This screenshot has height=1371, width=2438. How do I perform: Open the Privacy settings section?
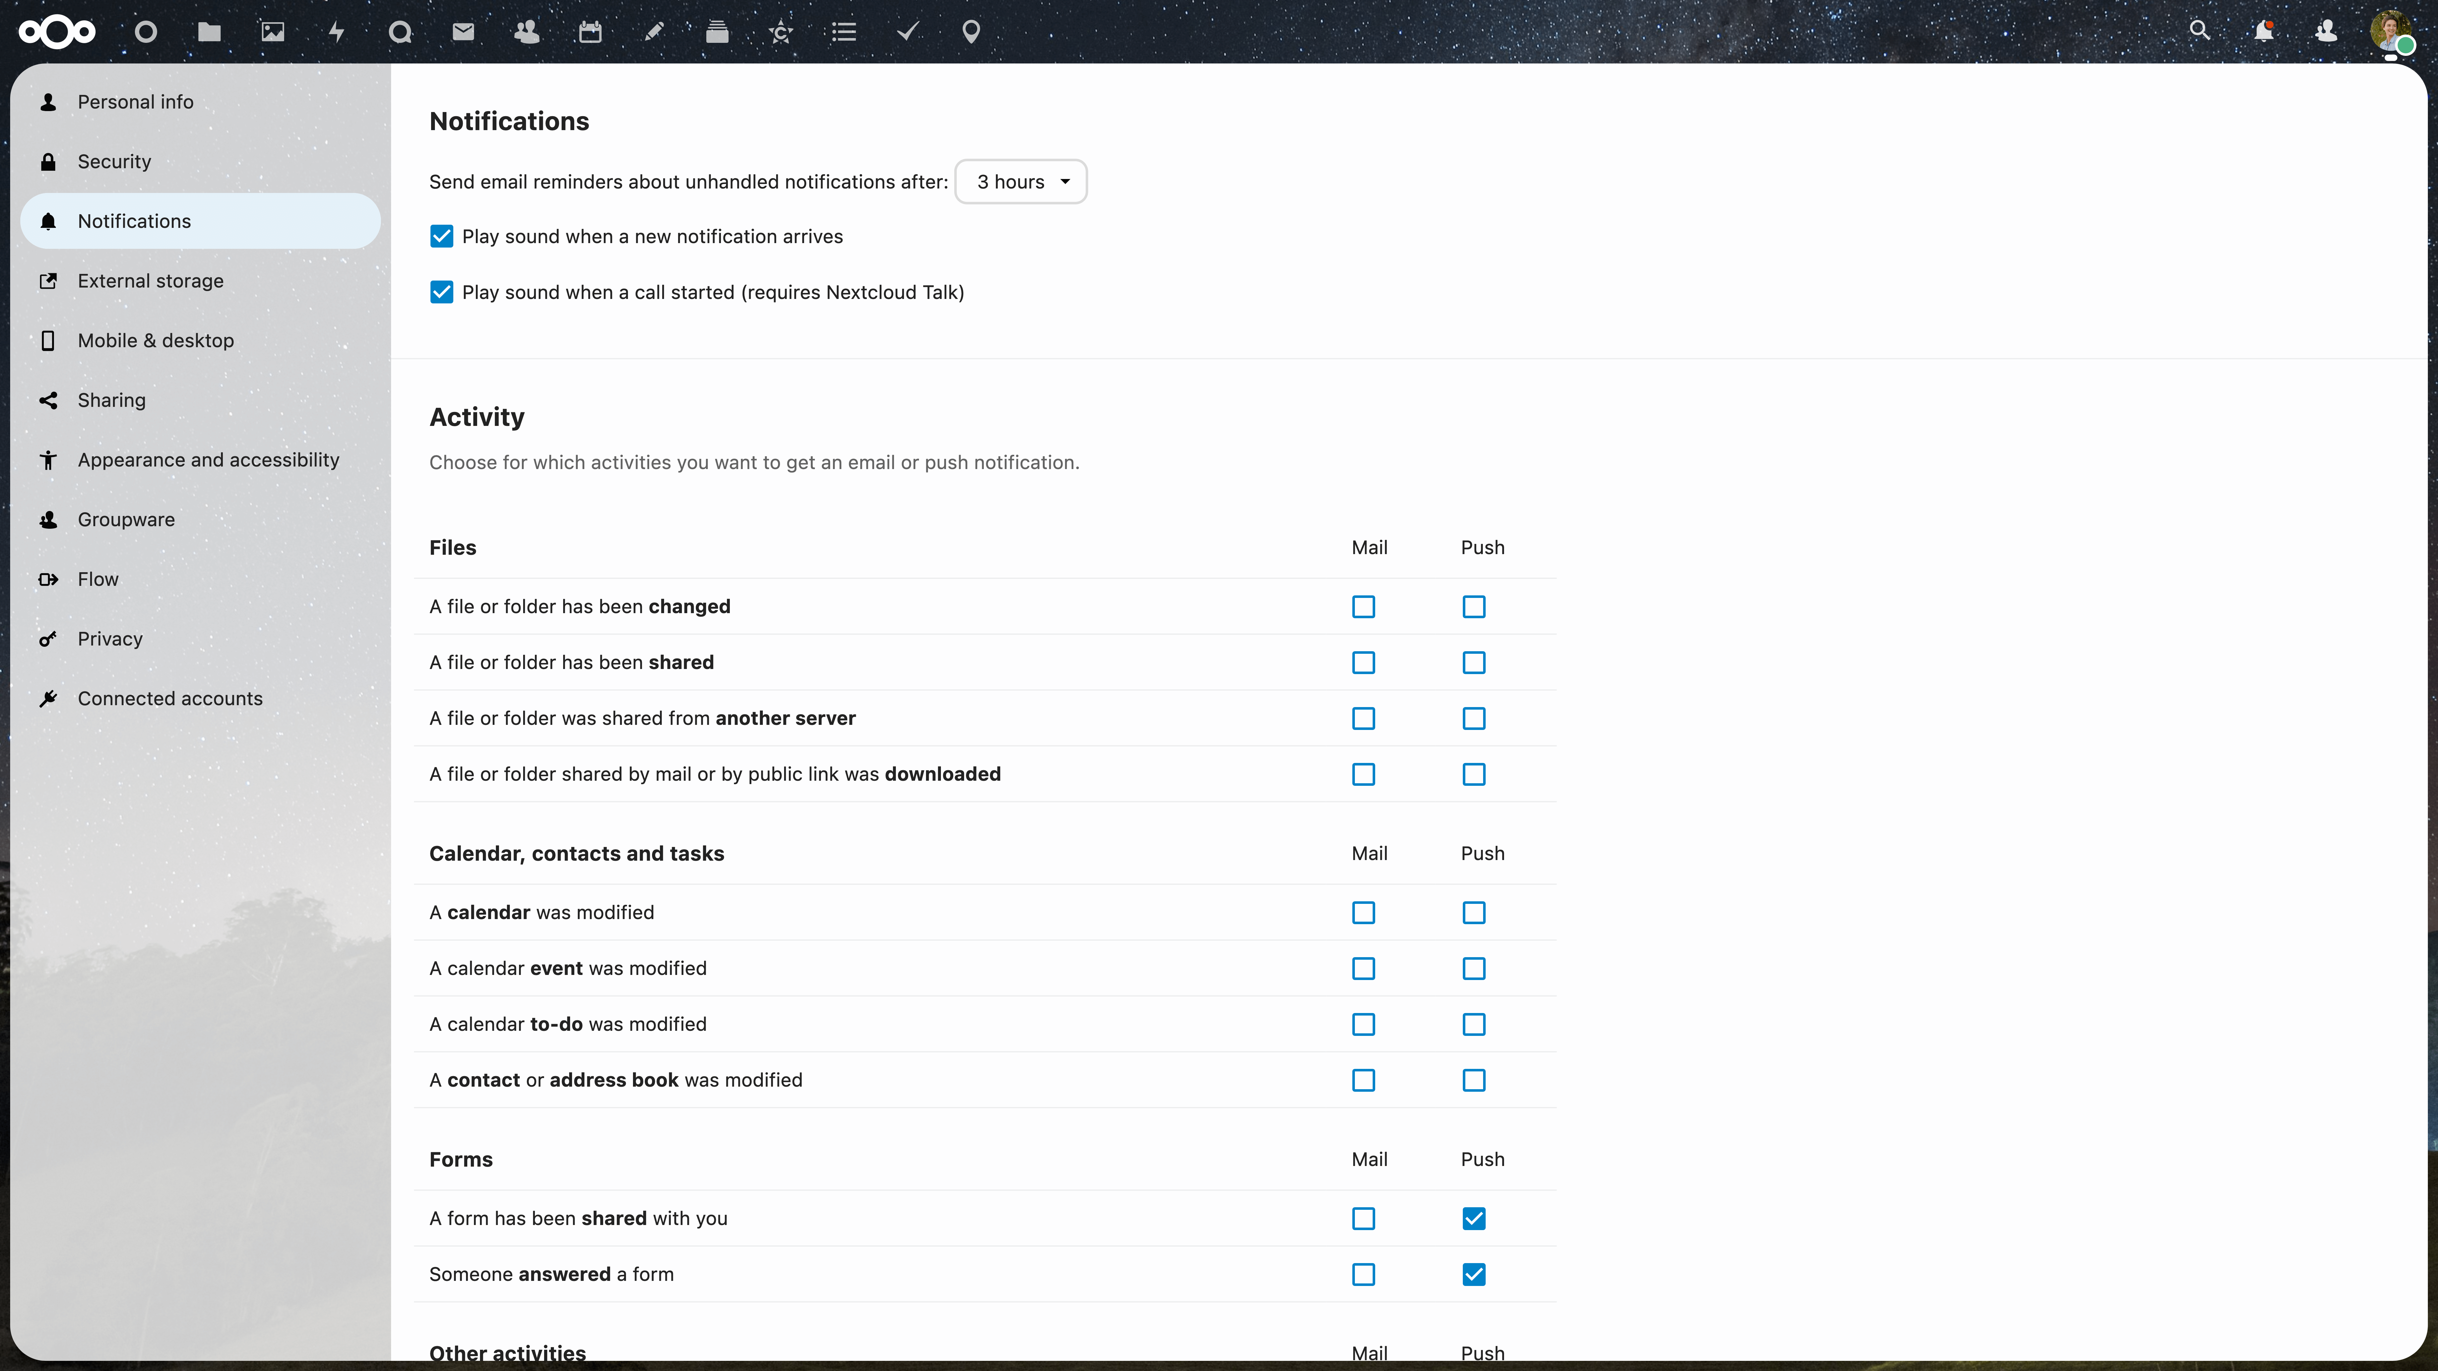[x=201, y=639]
